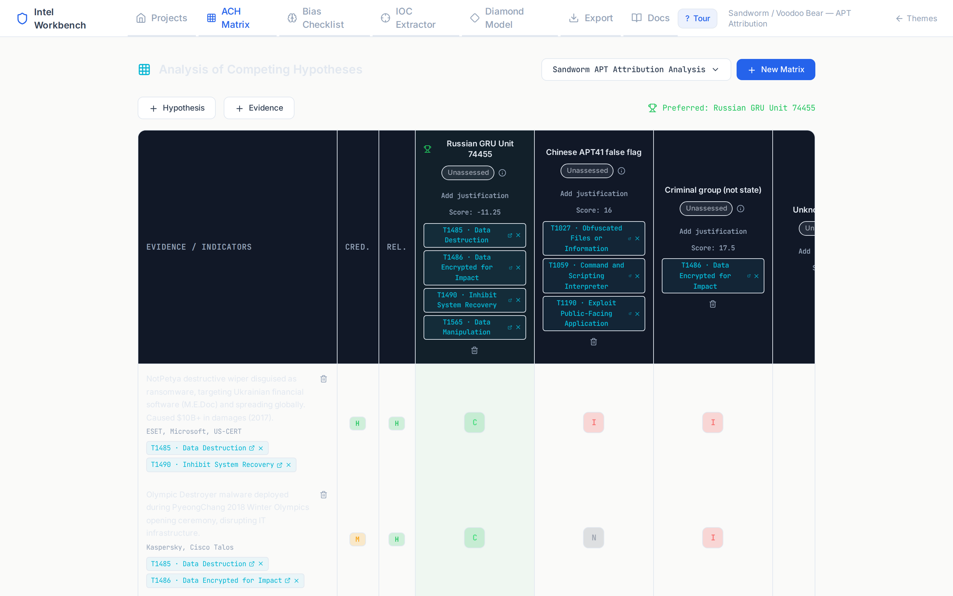953x596 pixels.
Task: Open T1490 Inhibit System Recovery link in GRU column
Action: [510, 300]
